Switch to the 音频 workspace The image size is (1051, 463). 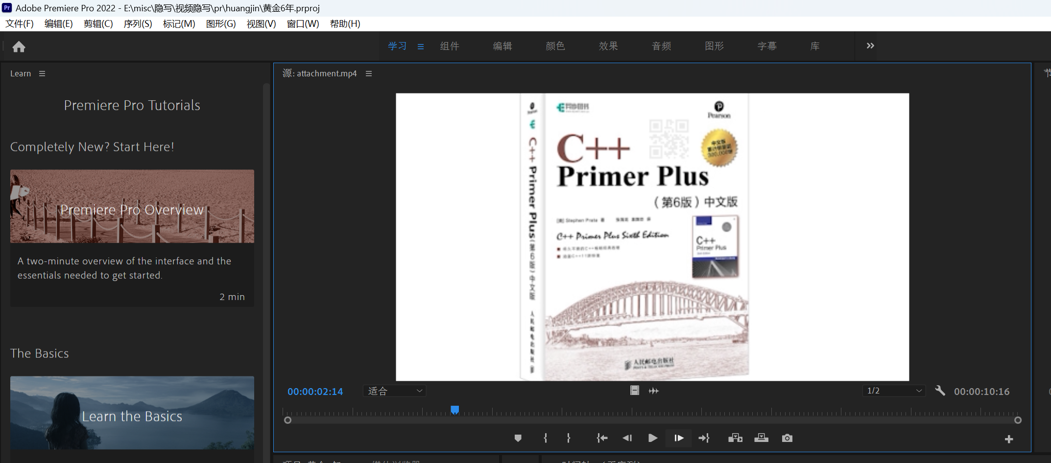click(662, 46)
